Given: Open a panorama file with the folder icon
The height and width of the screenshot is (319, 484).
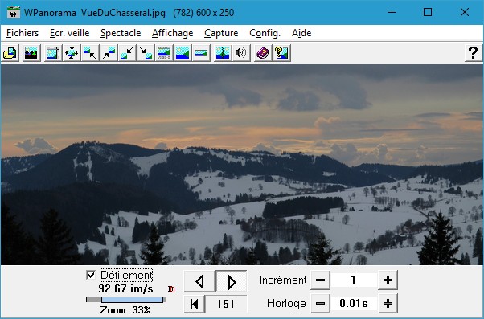Looking at the screenshot, I should coord(10,53).
